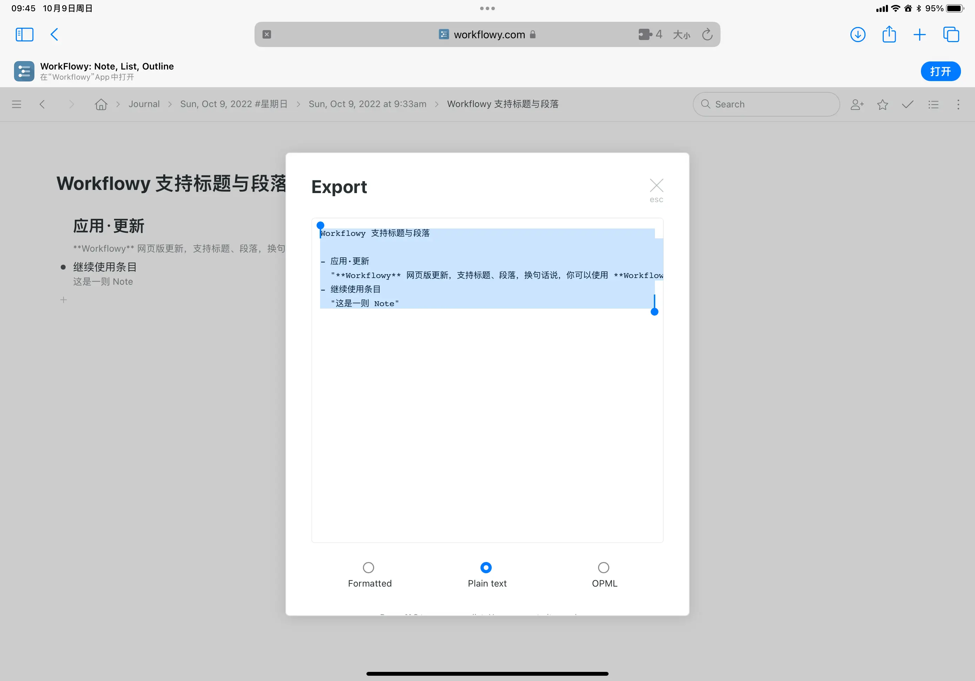Tap the WorkFlowy app banner icon

click(24, 71)
